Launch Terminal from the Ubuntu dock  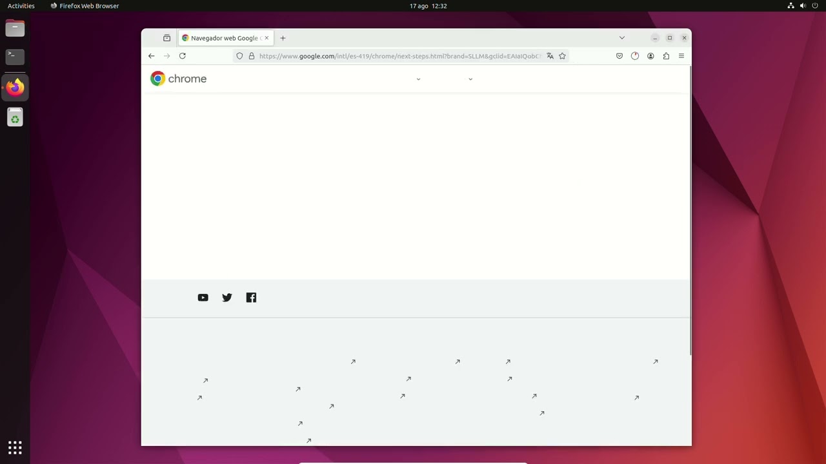pyautogui.click(x=15, y=57)
